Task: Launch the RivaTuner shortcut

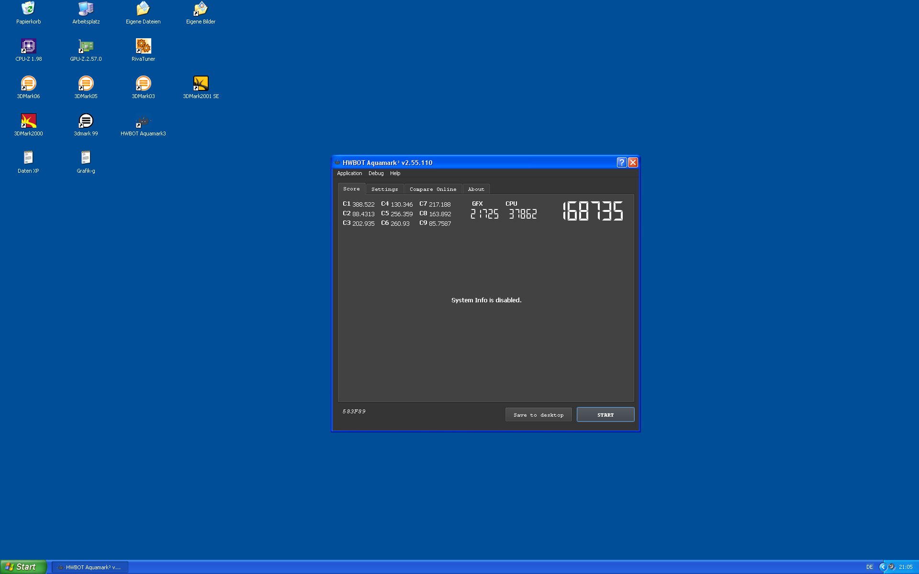Action: pos(143,50)
